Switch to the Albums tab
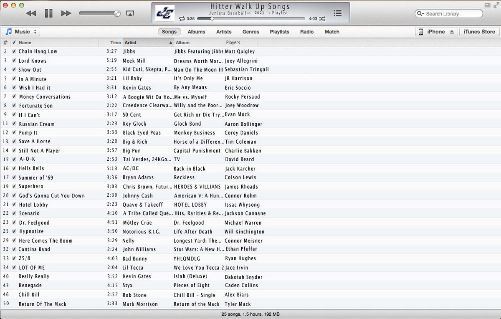Image resolution: width=501 pixels, height=319 pixels. pos(196,32)
